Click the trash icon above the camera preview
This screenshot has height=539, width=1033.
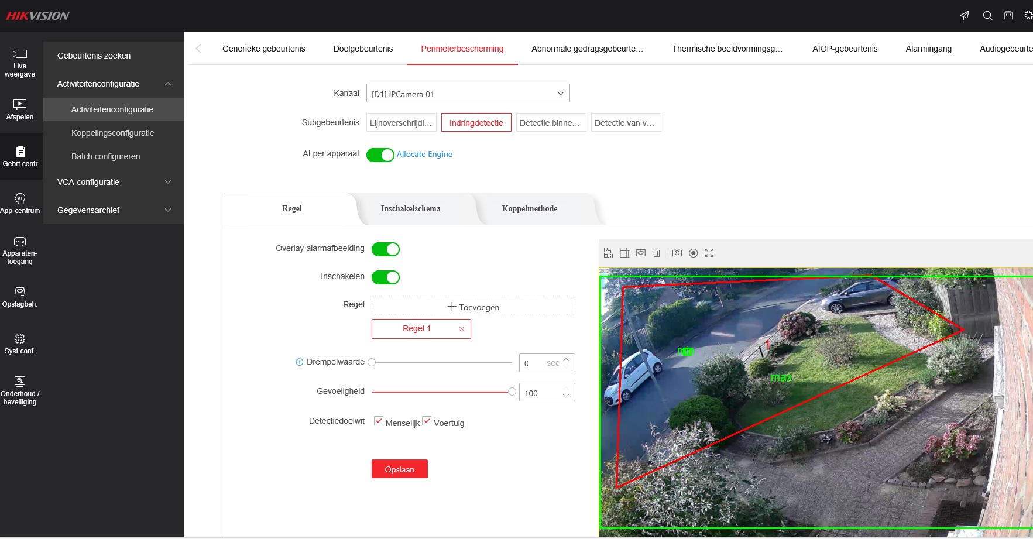tap(657, 253)
